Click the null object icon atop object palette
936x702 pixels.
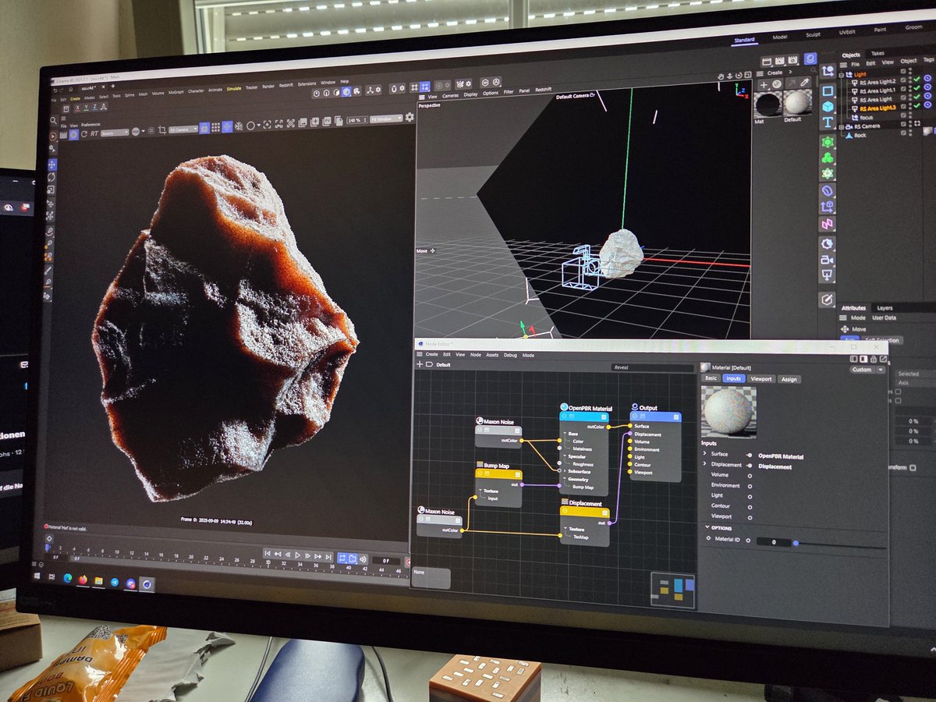click(x=828, y=71)
